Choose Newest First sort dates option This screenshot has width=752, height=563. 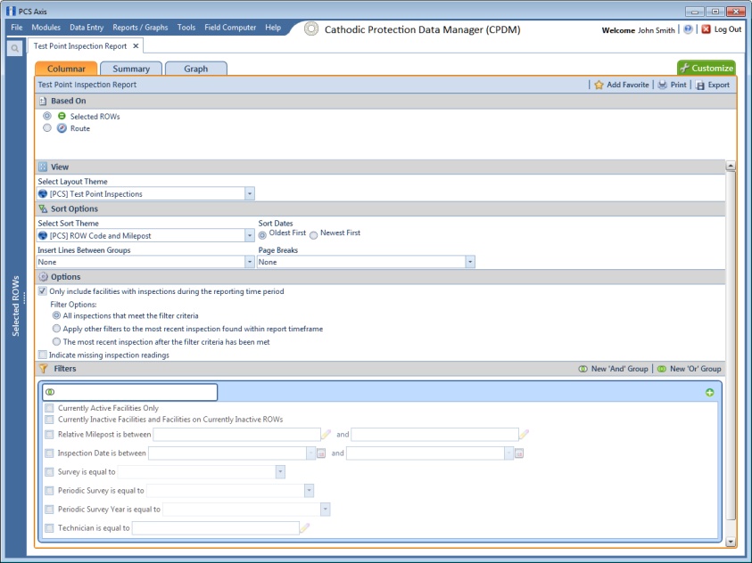tap(314, 235)
